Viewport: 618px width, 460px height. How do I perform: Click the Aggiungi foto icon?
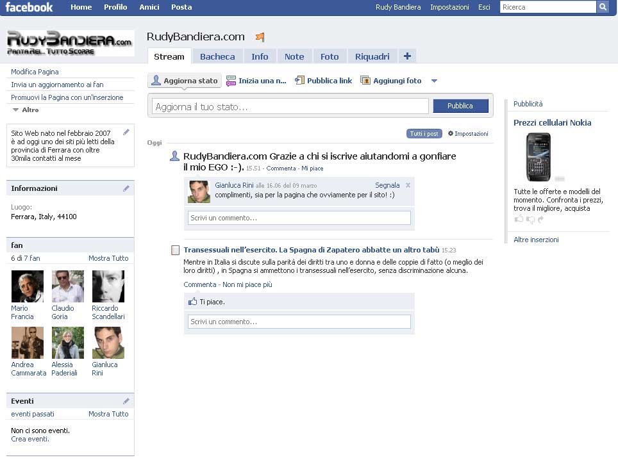(x=365, y=80)
